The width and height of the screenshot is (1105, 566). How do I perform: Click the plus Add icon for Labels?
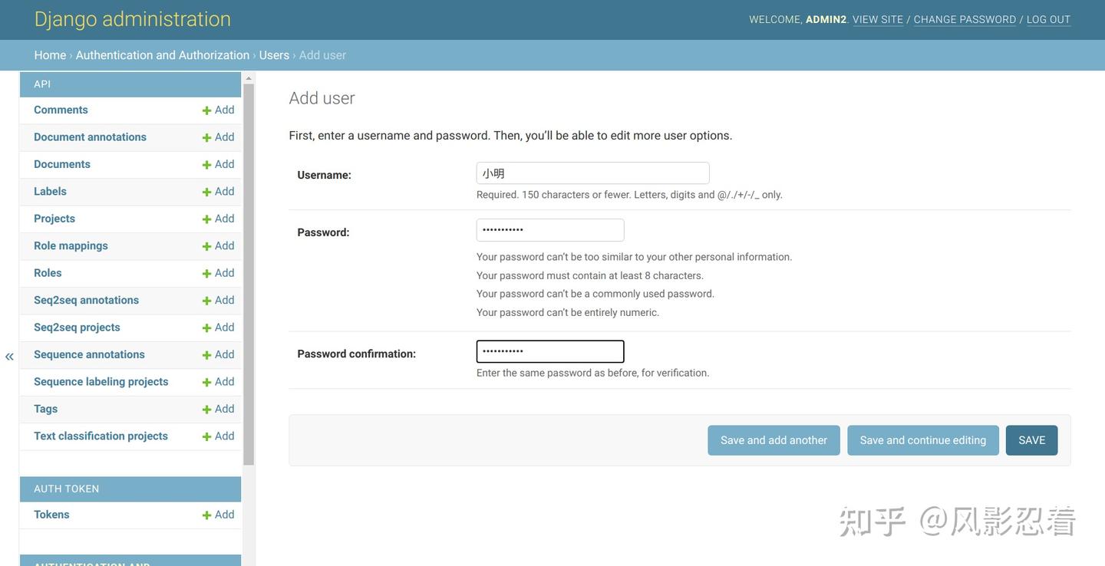coord(206,192)
